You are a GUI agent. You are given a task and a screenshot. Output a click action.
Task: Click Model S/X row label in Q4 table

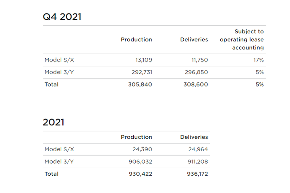click(x=59, y=60)
